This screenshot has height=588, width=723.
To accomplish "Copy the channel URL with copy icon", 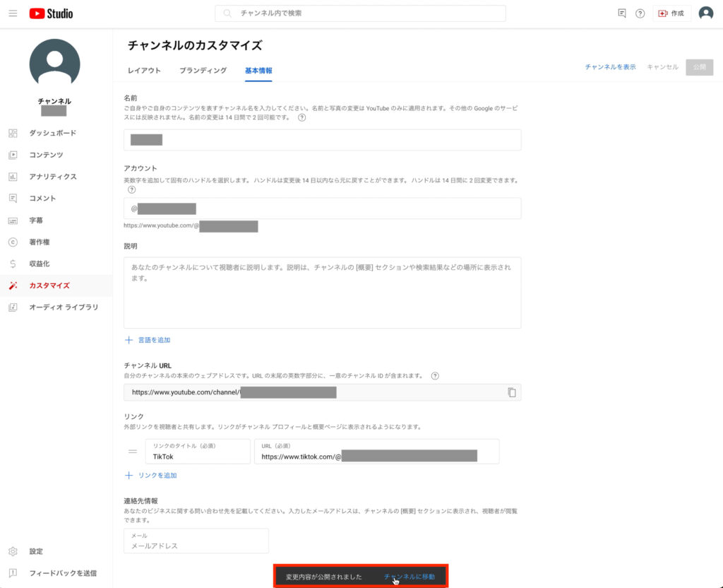I will tap(512, 392).
